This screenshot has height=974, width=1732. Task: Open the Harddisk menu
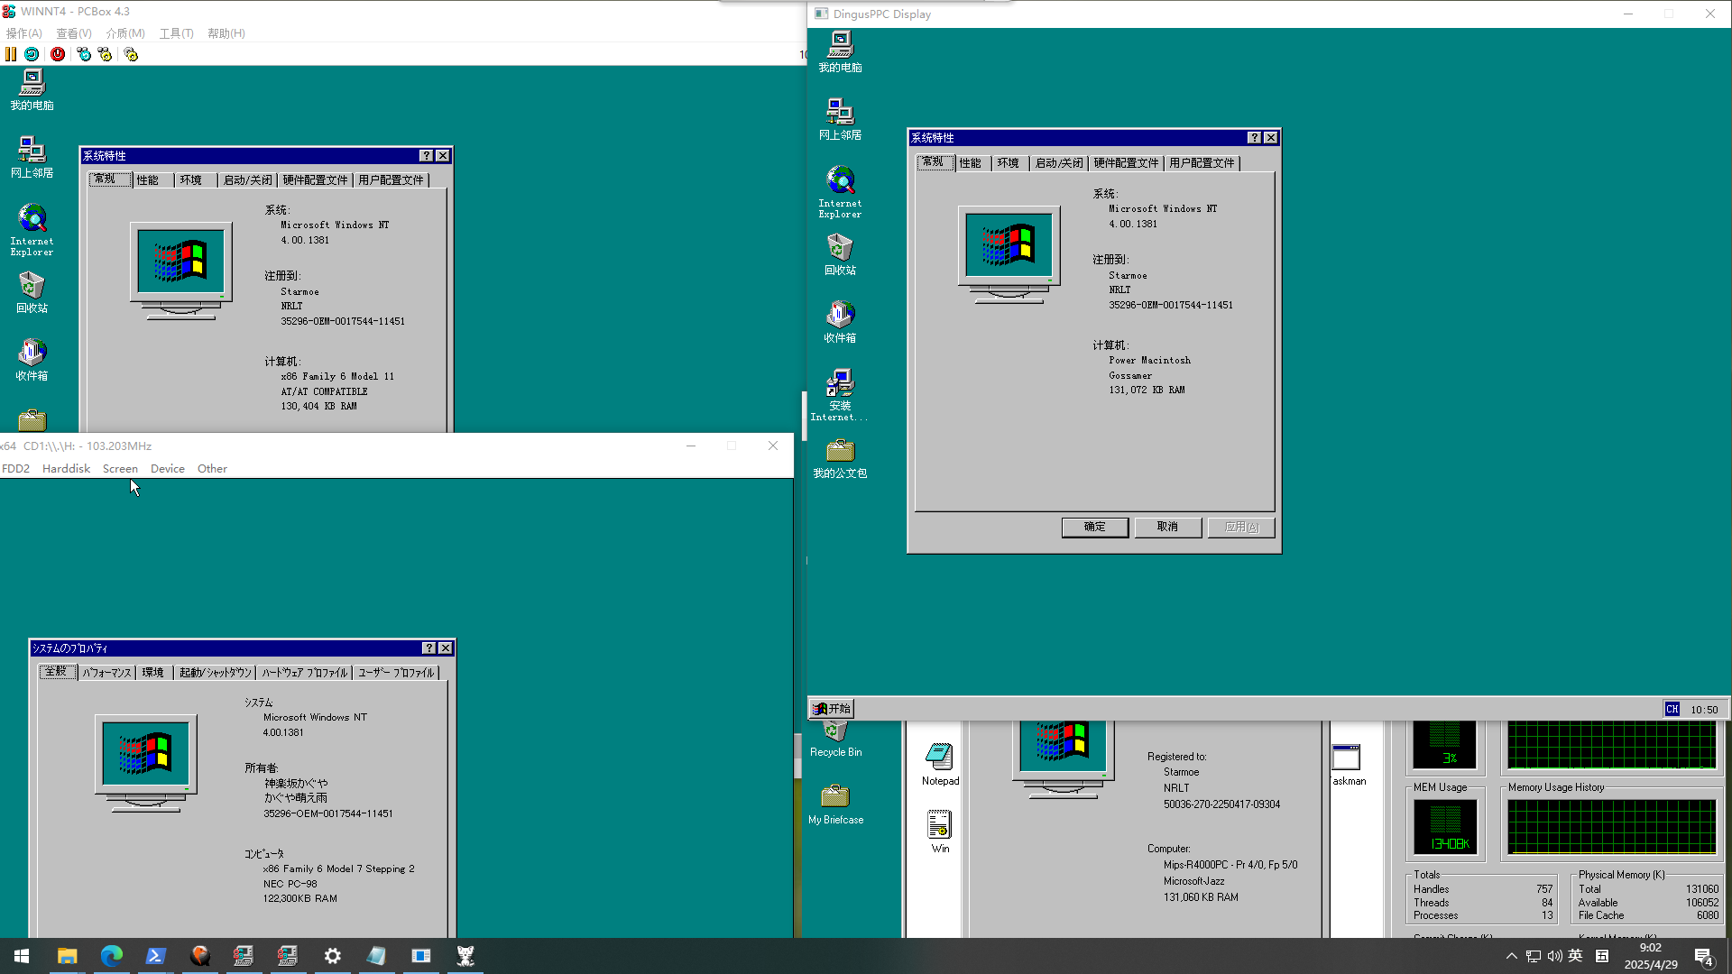66,469
